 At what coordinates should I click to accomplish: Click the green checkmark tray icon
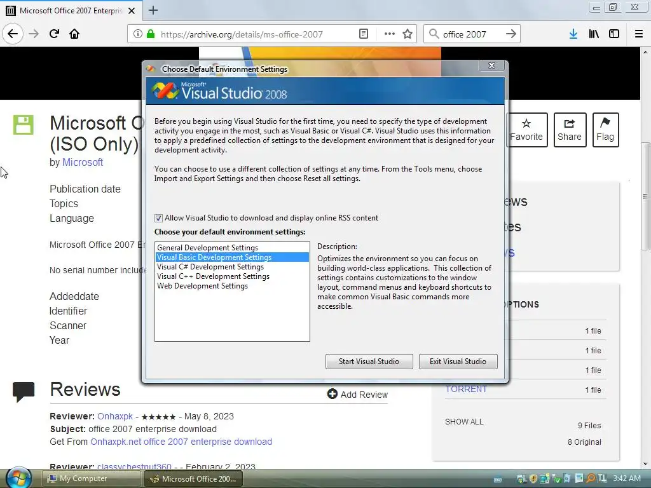pos(556,479)
